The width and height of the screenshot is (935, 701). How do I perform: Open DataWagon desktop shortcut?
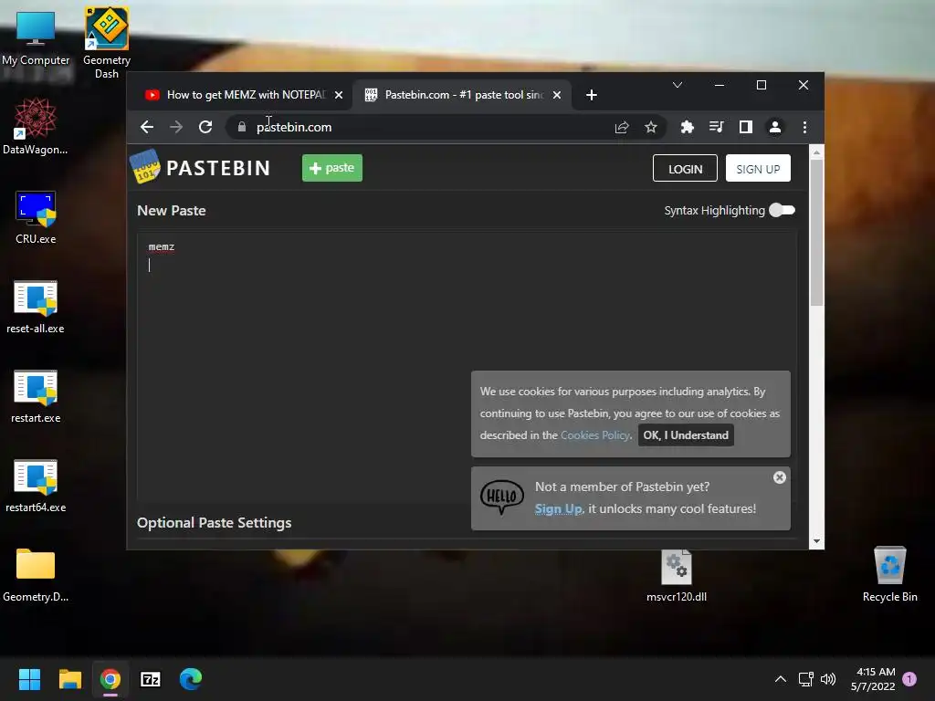coord(36,126)
